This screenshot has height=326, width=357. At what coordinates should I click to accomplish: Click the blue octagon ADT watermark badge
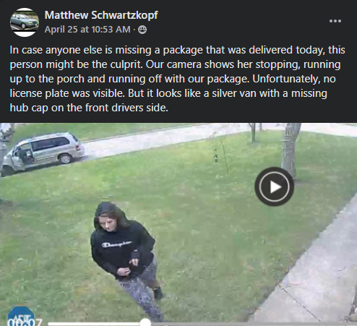20,316
